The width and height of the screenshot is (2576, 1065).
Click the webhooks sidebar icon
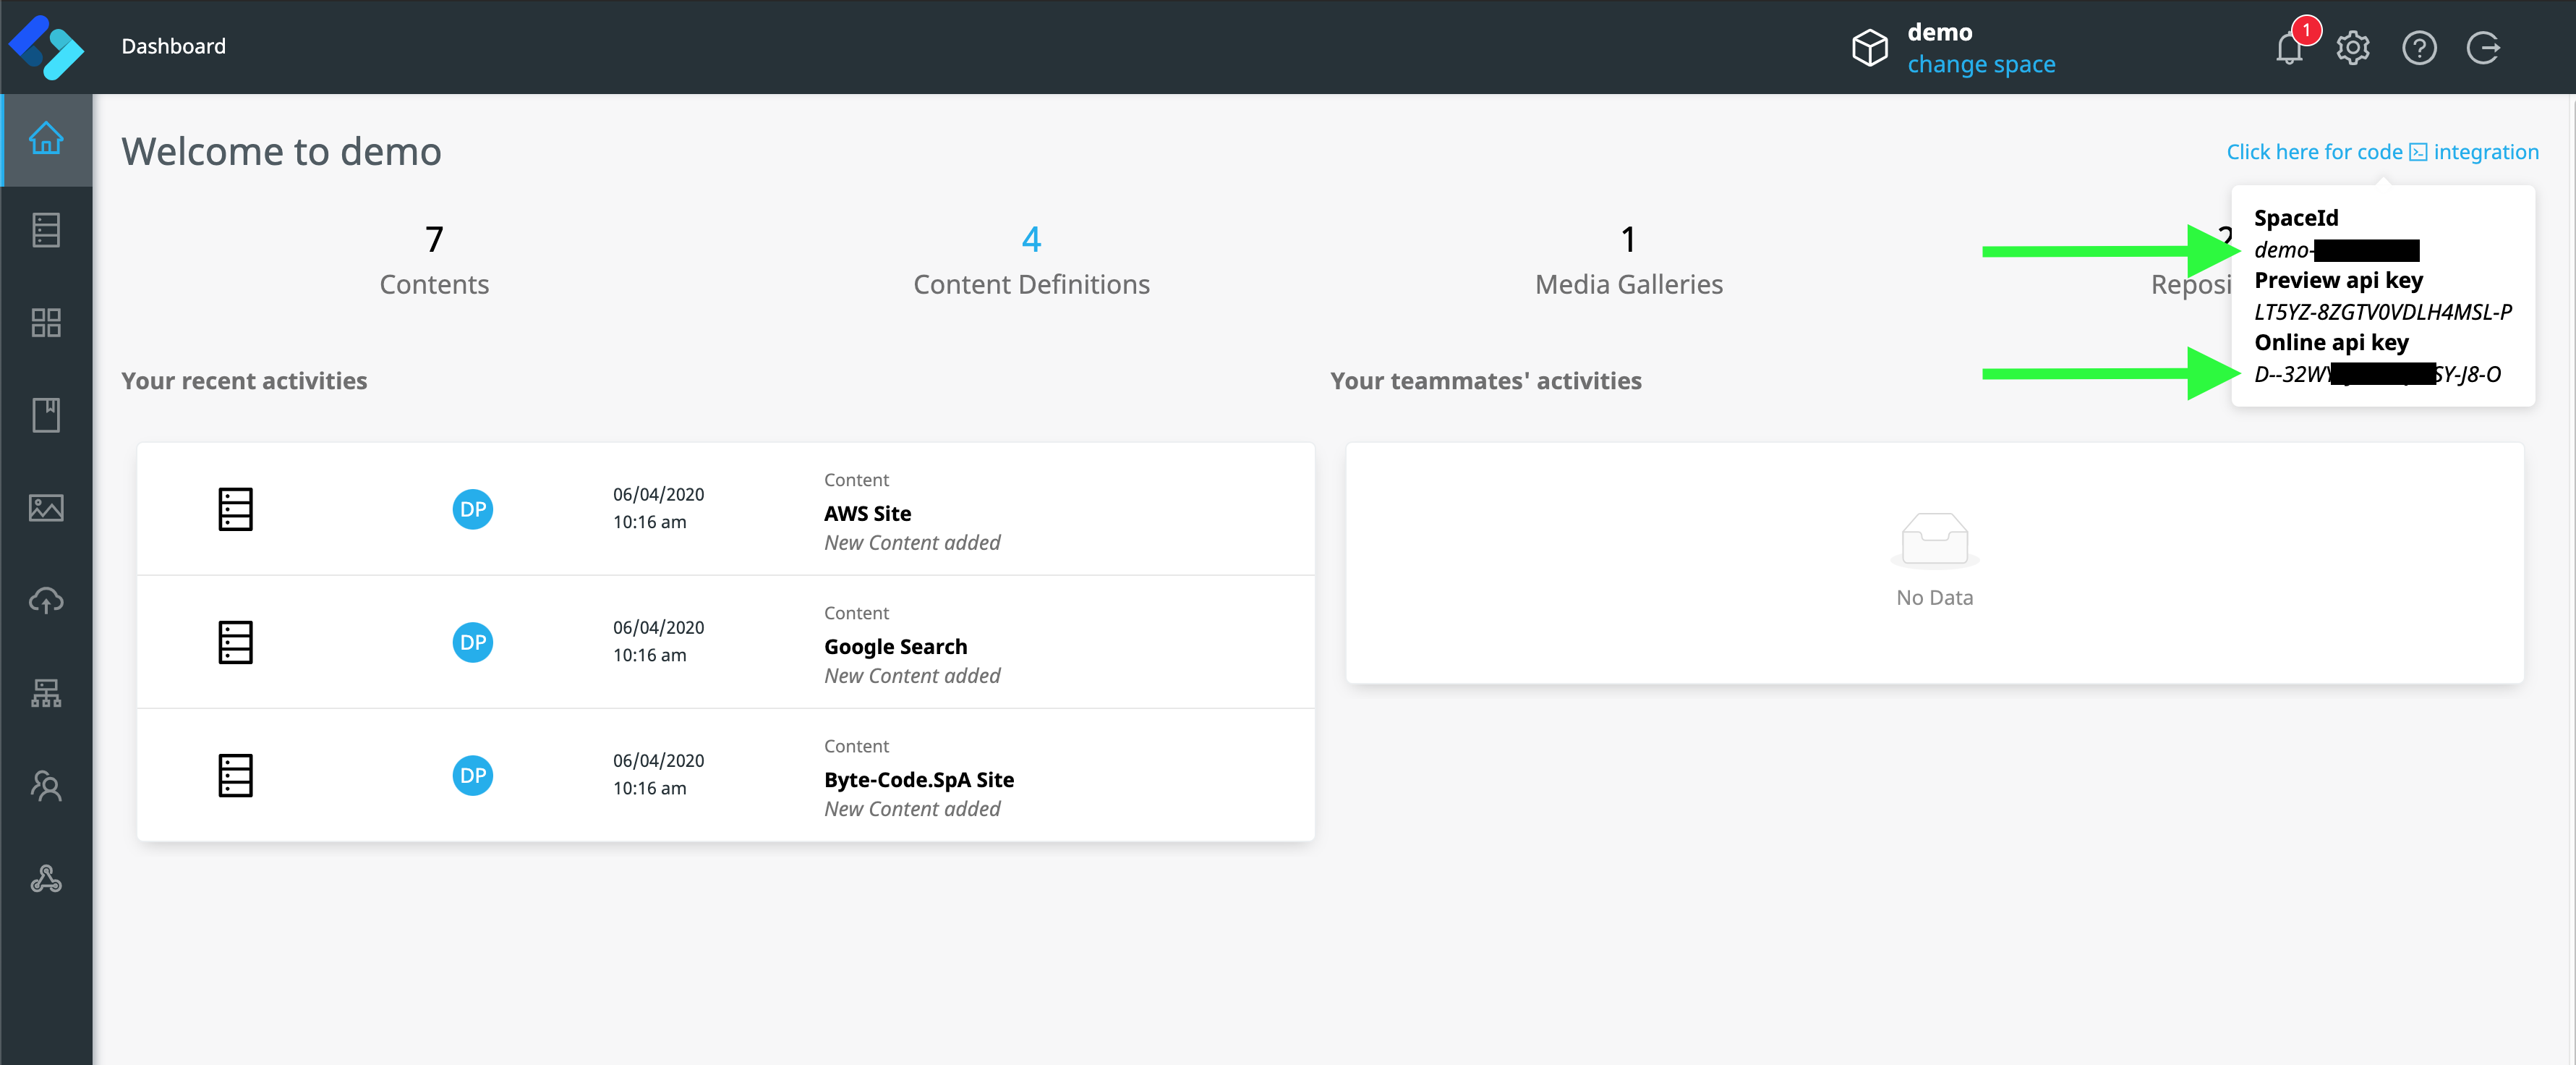[x=46, y=879]
